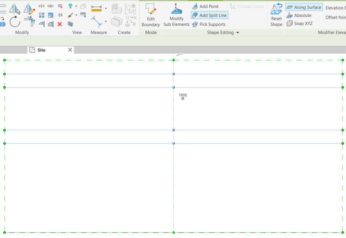Click the Displace Elements icon

point(83,6)
